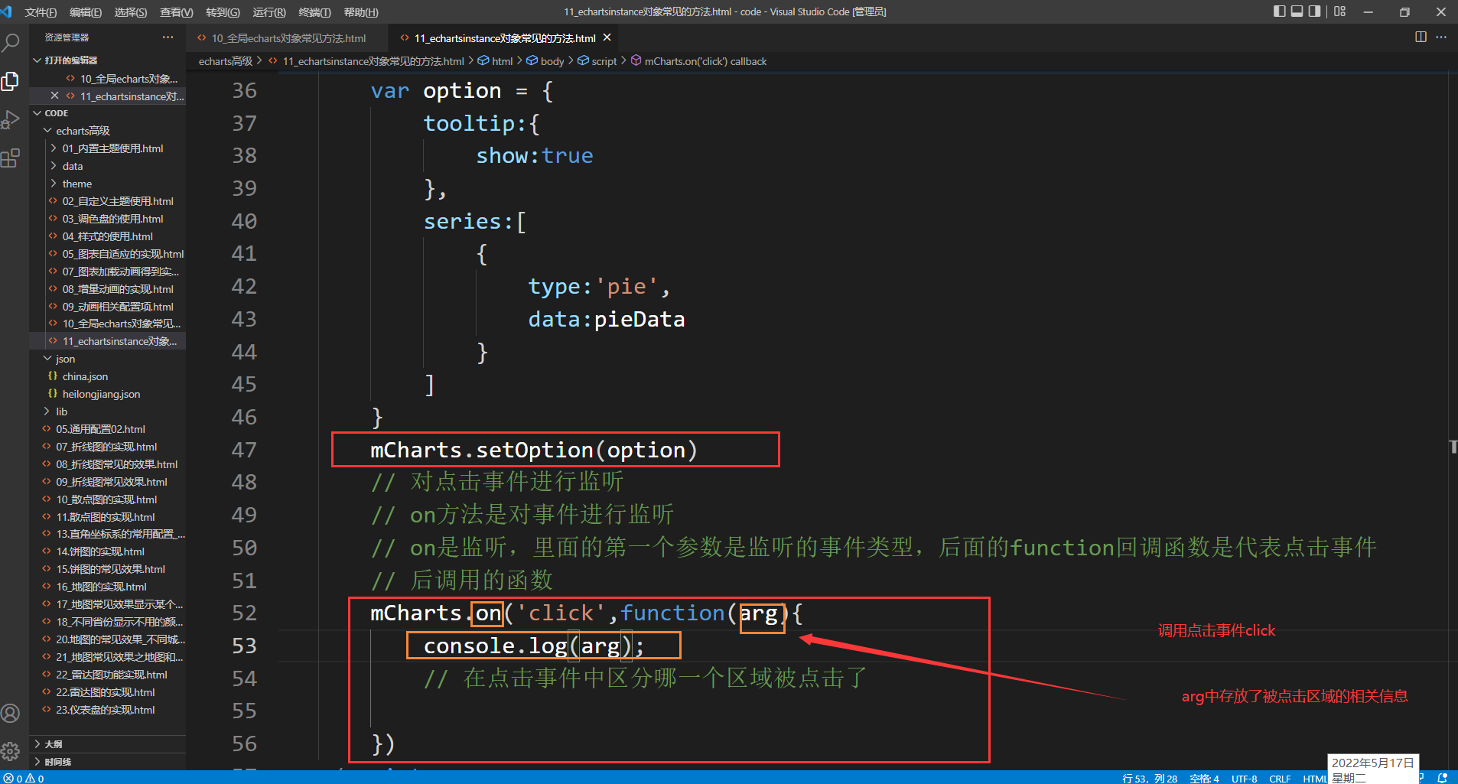Click the UTF-8 encoding status item
This screenshot has height=784, width=1458.
1245,779
